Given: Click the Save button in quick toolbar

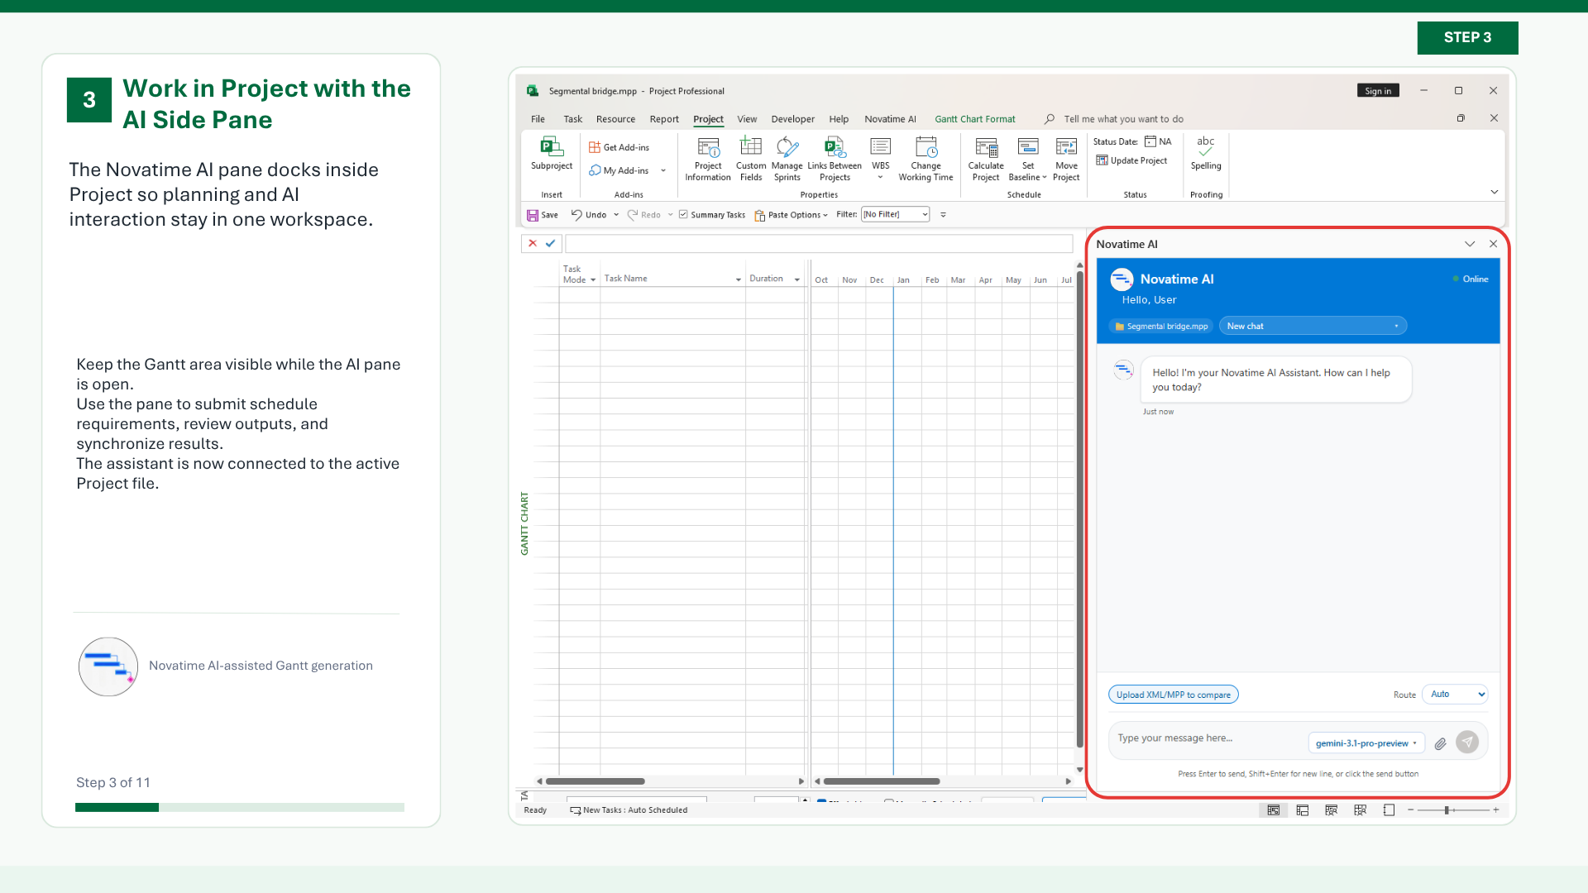Looking at the screenshot, I should pos(543,215).
